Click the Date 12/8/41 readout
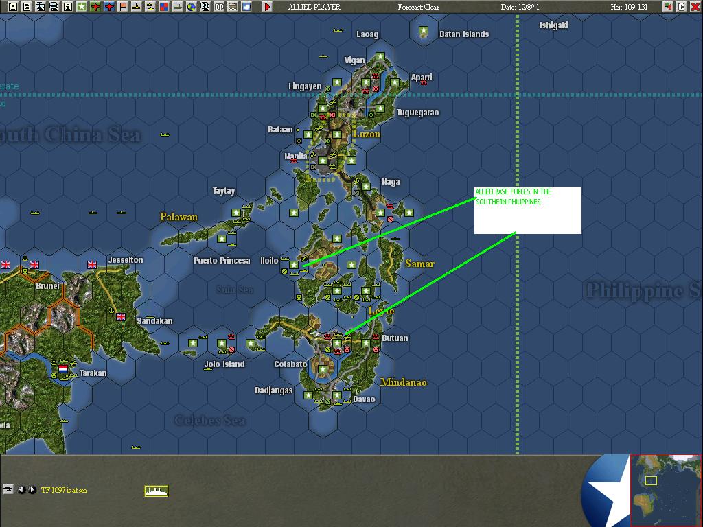 pos(520,7)
